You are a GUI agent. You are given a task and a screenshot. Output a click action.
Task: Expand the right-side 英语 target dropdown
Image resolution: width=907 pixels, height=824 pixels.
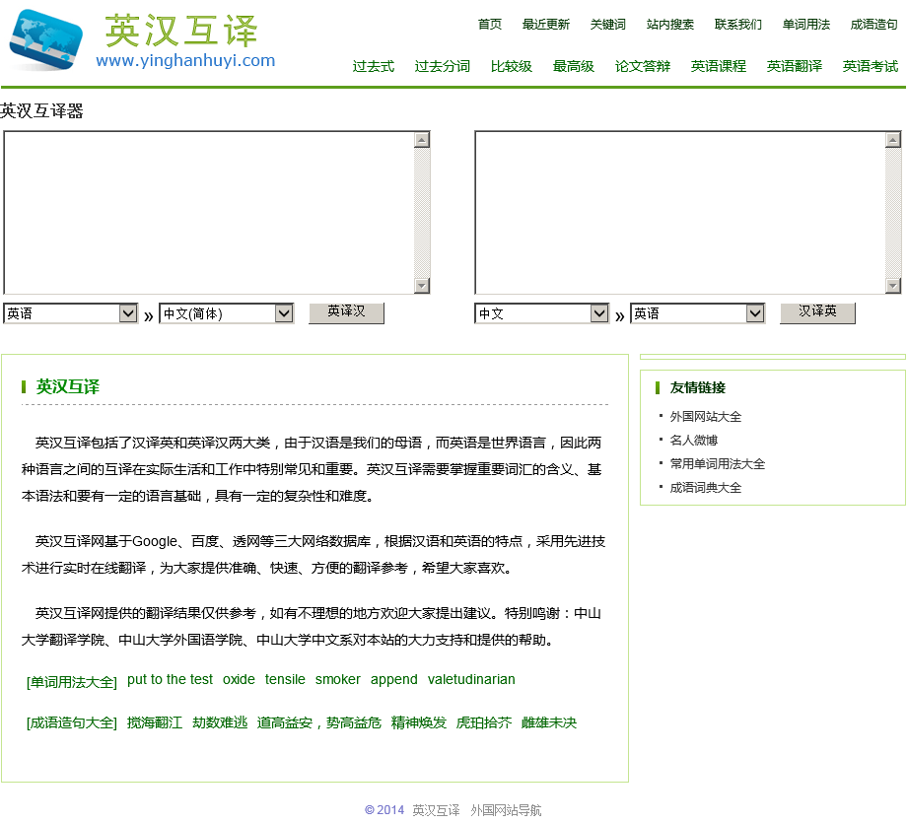click(698, 313)
